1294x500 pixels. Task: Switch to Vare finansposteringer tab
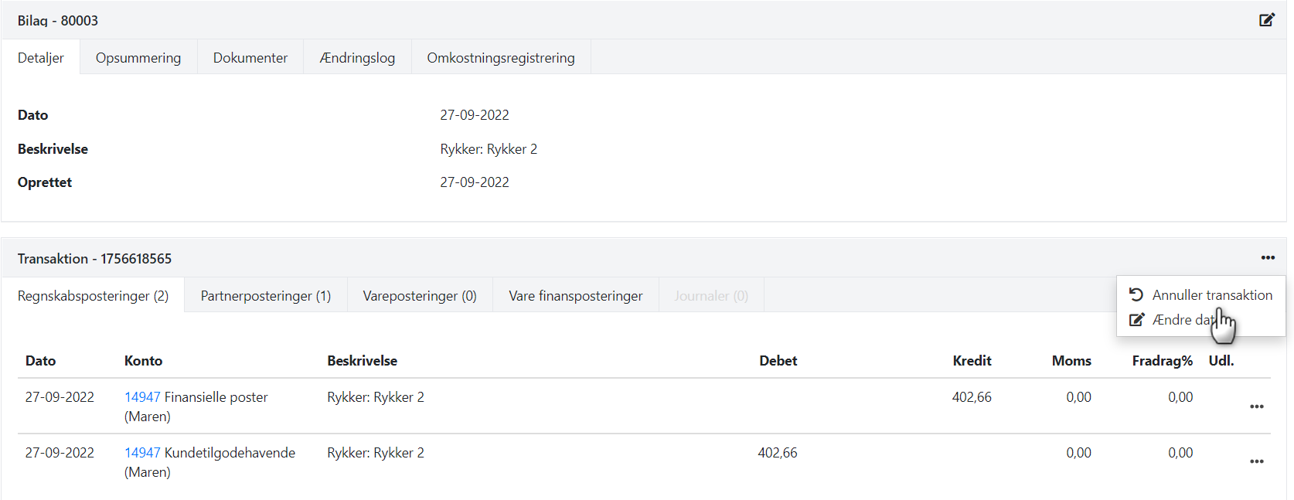pyautogui.click(x=576, y=296)
